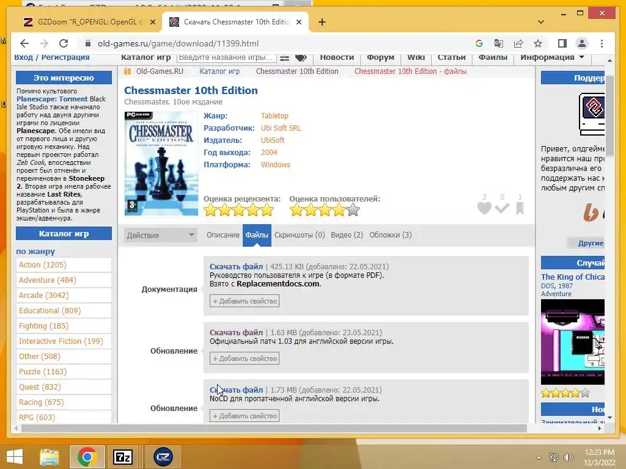Open the browser side panel icon
Image resolution: width=626 pixels, height=469 pixels.
[x=562, y=43]
